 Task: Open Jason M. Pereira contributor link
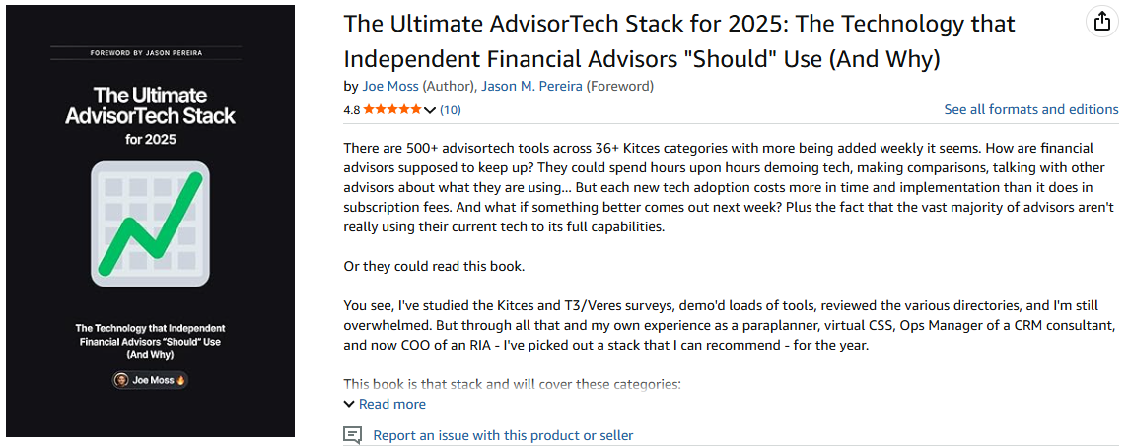coord(531,87)
